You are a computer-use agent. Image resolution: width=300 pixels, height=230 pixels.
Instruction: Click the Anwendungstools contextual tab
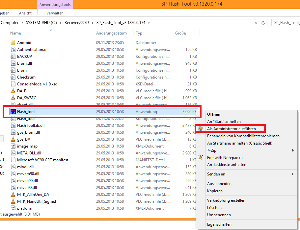(55, 5)
